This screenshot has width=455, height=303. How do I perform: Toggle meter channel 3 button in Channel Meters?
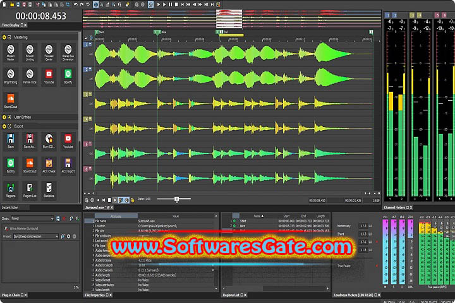pos(412,15)
